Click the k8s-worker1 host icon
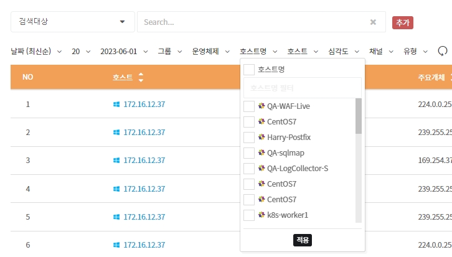 [x=261, y=215]
